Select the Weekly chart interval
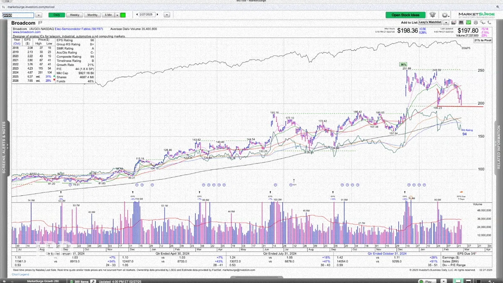503x283 pixels. pyautogui.click(x=74, y=15)
